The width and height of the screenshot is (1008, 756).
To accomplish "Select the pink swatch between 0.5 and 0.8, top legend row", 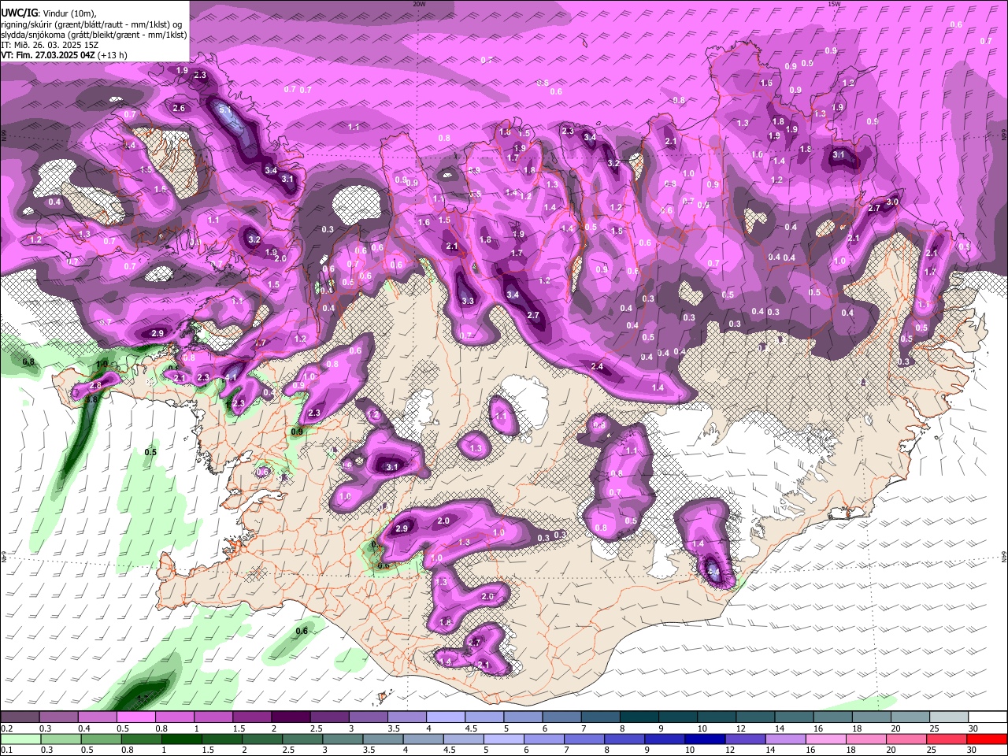I will tap(135, 717).
